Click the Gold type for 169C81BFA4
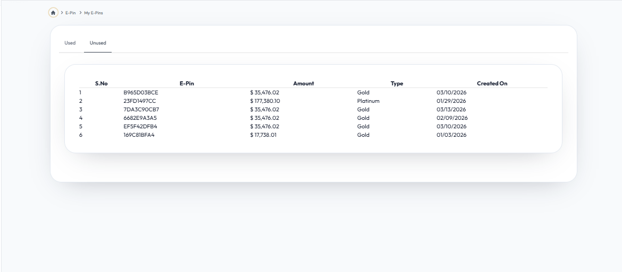Screen dimensions: 622x272 coord(363,135)
